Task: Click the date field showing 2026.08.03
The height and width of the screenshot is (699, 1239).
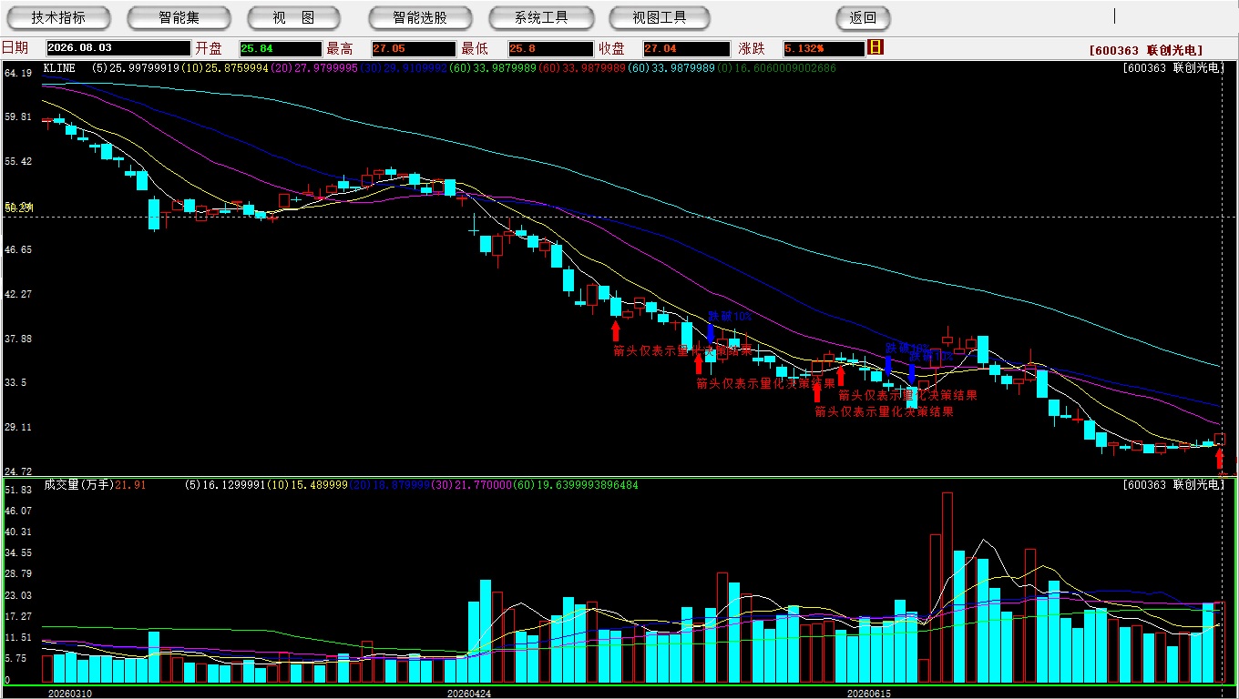Action: [x=118, y=48]
